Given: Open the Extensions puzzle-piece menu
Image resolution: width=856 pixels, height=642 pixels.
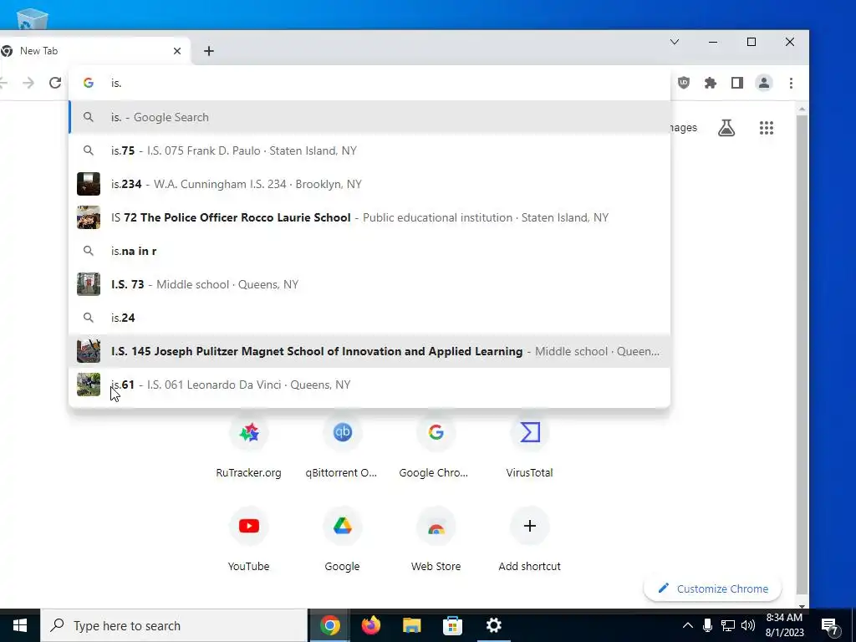Looking at the screenshot, I should pyautogui.click(x=711, y=83).
